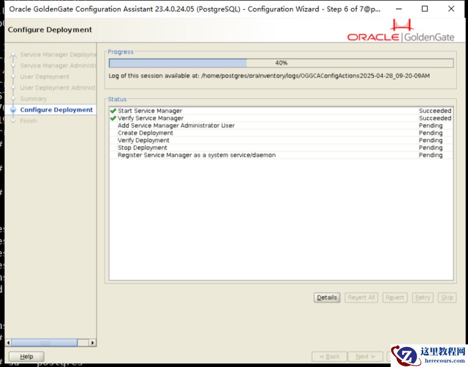The image size is (468, 367).
Task: Select Register Service Manager as system service row
Action: pyautogui.click(x=281, y=155)
